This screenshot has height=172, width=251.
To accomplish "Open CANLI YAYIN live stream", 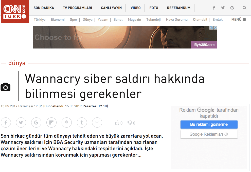I will [x=111, y=8].
